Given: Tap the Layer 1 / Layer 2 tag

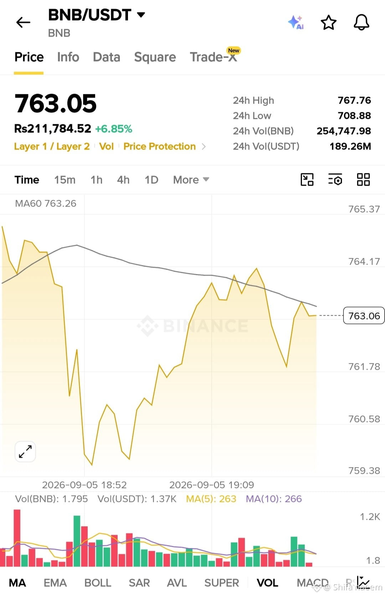Looking at the screenshot, I should [x=52, y=146].
